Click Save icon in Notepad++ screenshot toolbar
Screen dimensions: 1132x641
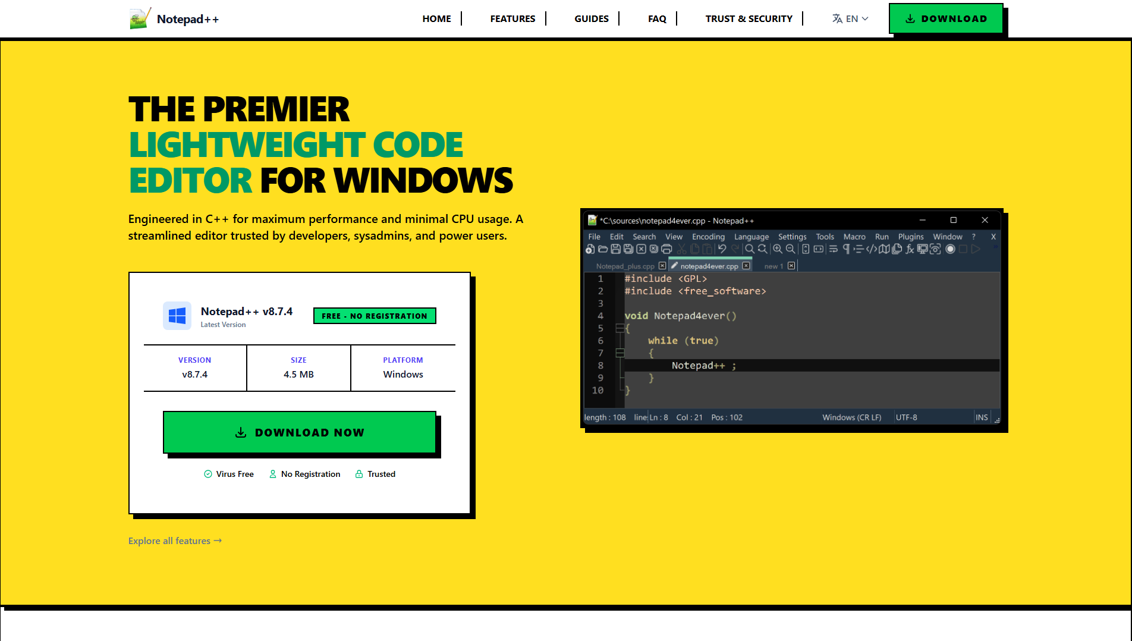coord(616,249)
